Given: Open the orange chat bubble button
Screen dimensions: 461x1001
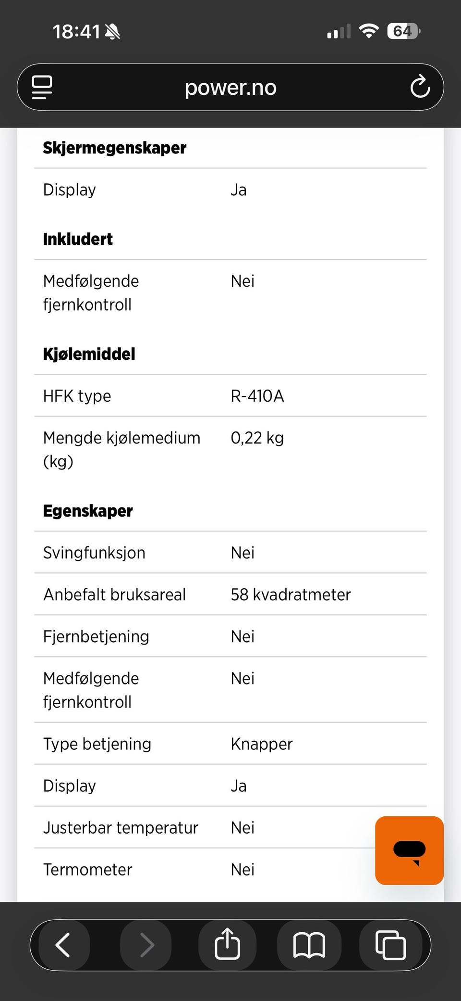Looking at the screenshot, I should [x=409, y=850].
